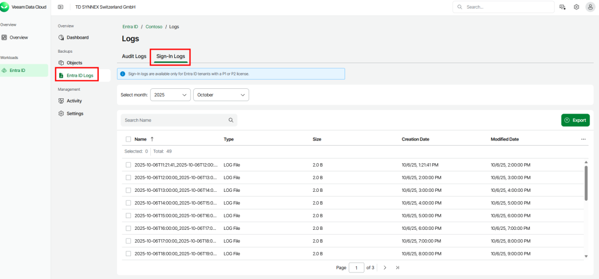Open the notifications icon in the header
Image resolution: width=599 pixels, height=279 pixels.
(562, 7)
